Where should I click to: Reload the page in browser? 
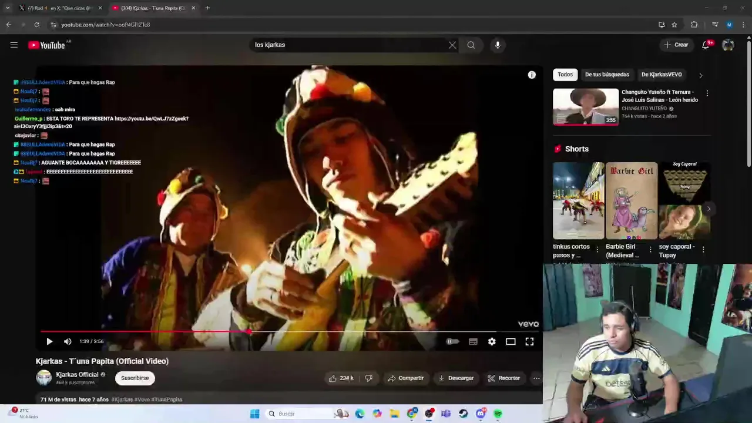pos(36,25)
